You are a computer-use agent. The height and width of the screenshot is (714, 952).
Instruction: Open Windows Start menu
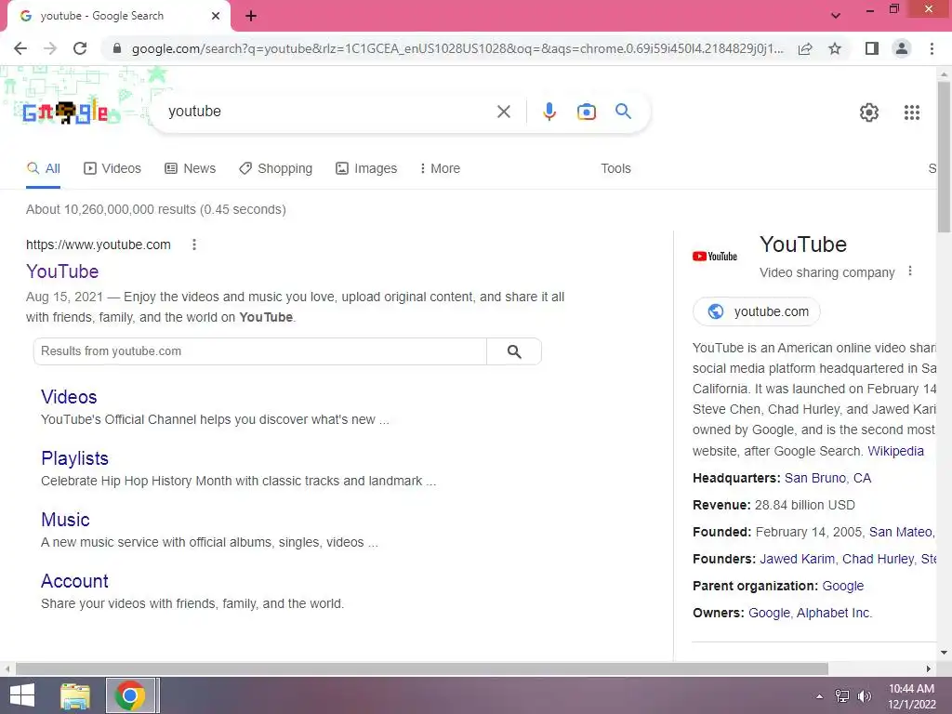coord(22,695)
